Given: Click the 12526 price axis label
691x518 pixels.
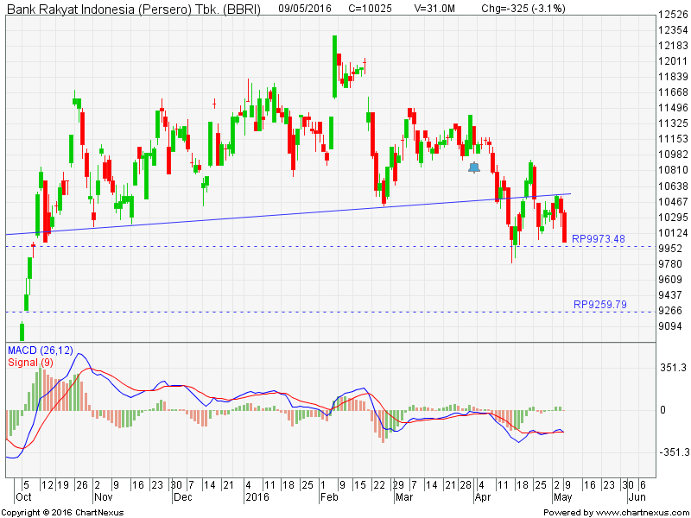Looking at the screenshot, I should [673, 15].
